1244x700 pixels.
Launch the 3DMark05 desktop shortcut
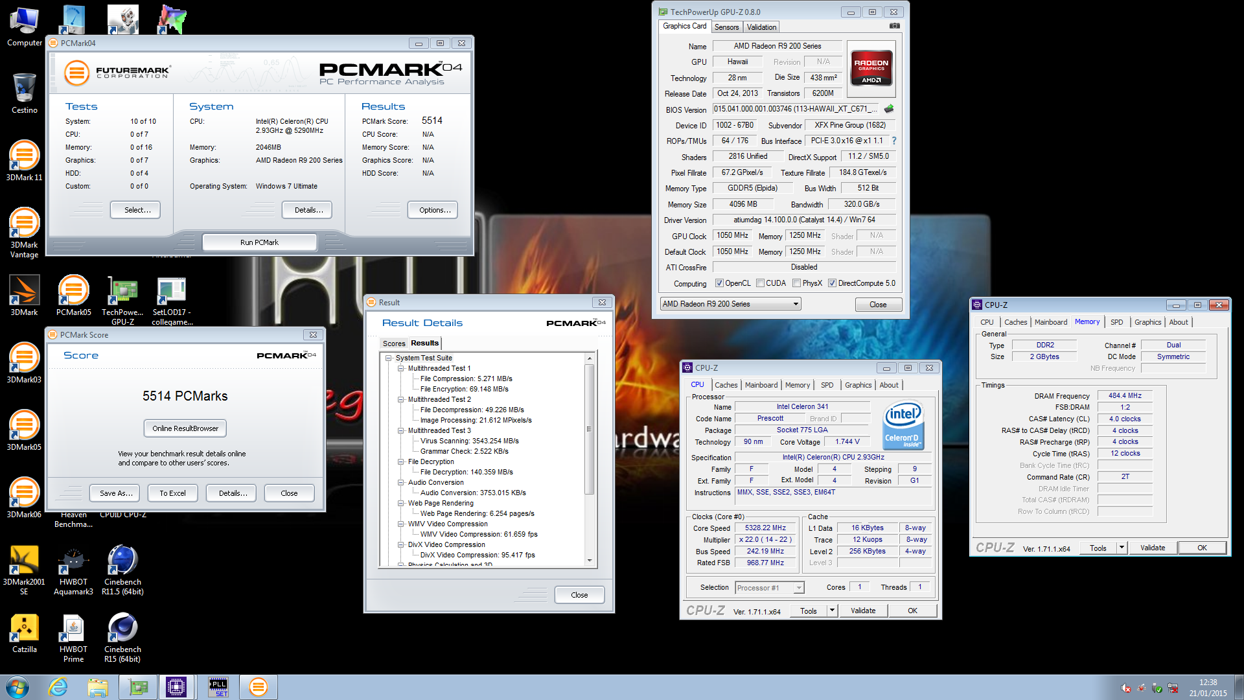tap(25, 430)
